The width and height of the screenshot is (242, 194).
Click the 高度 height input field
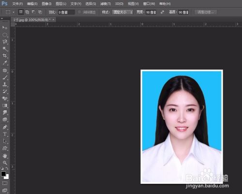click(x=183, y=12)
